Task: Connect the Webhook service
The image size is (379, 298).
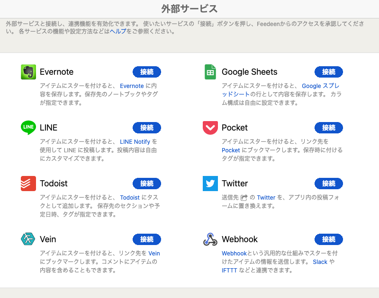Action: click(329, 239)
